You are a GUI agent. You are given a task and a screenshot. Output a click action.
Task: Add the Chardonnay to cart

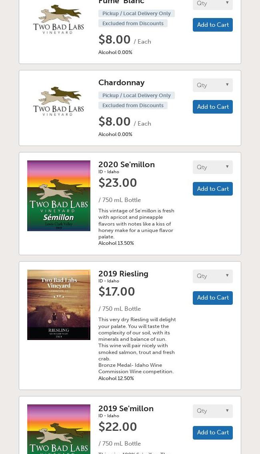213,107
